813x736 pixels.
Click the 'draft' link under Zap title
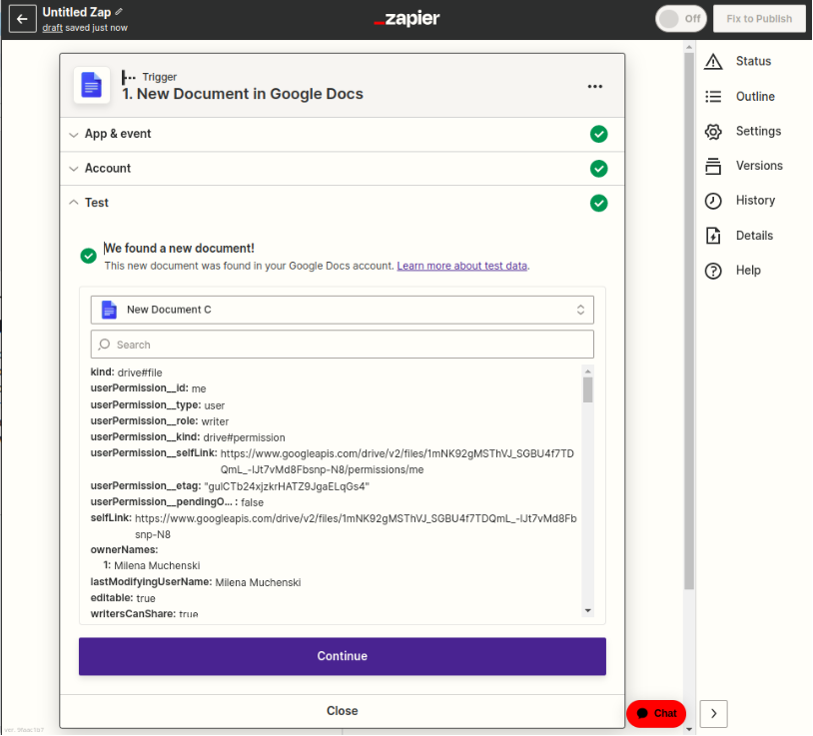52,28
